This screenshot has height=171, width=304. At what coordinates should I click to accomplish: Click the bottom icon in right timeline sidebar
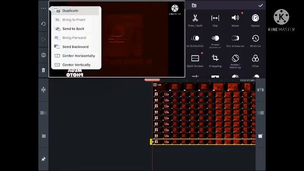tap(260, 136)
